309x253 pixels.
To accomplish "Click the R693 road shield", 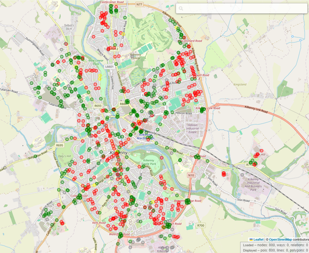I will point(98,106).
